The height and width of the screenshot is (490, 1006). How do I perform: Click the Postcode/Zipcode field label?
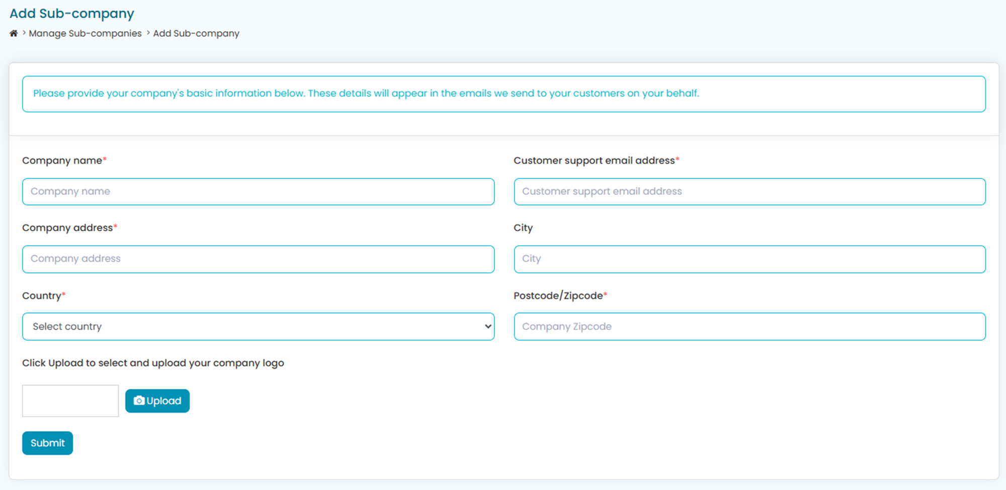point(558,296)
